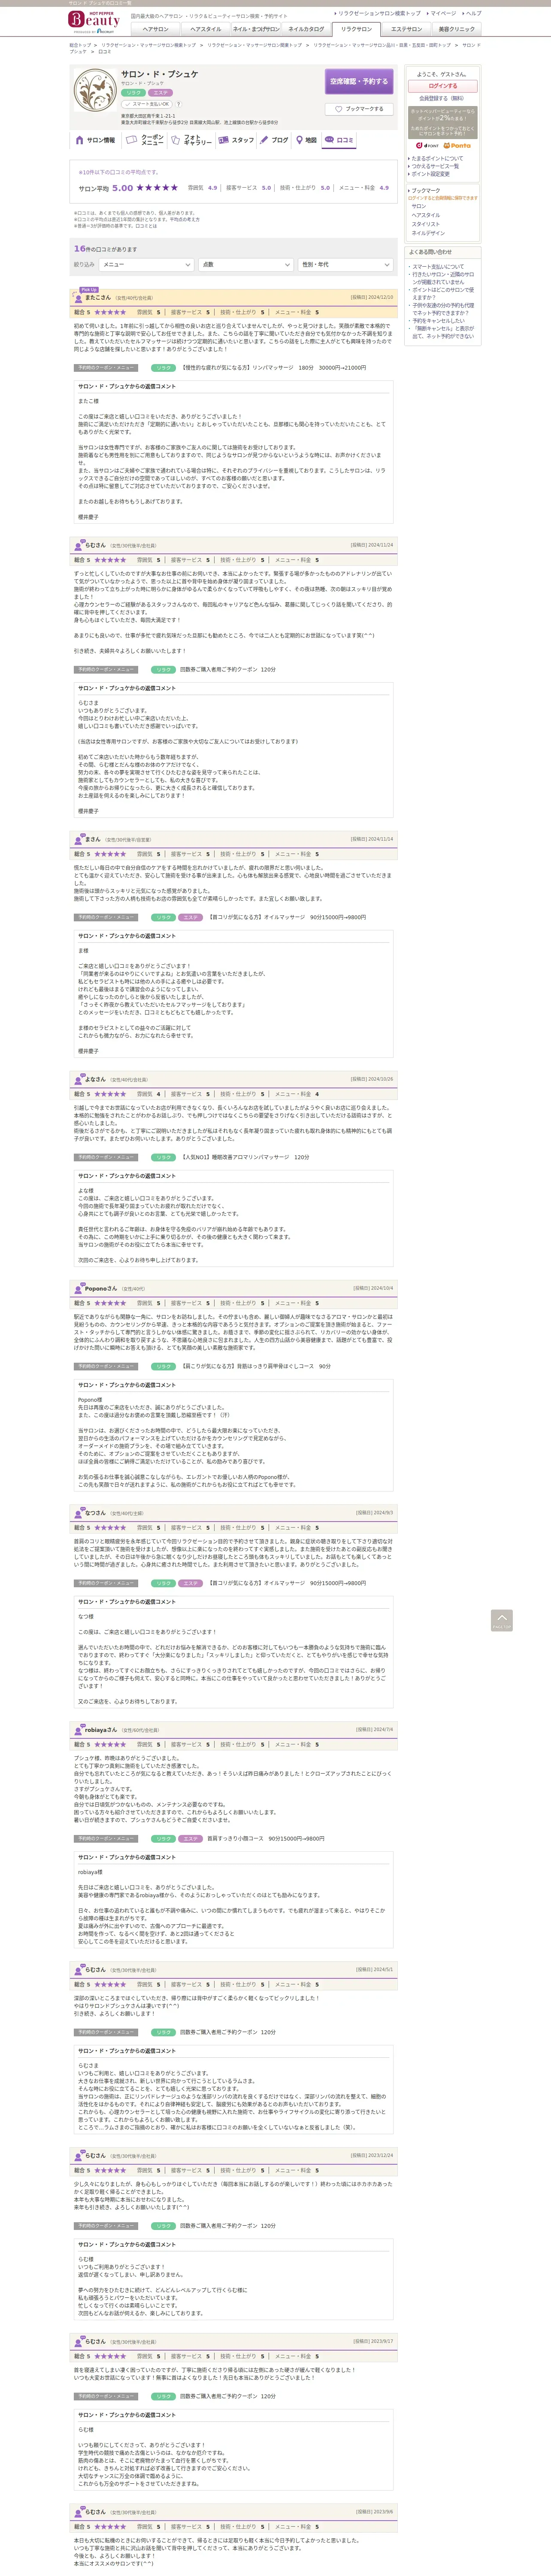Screen dimensions: 551x2576
Task: Click リンパマッサージ 180分 coupon text
Action: coord(273,368)
